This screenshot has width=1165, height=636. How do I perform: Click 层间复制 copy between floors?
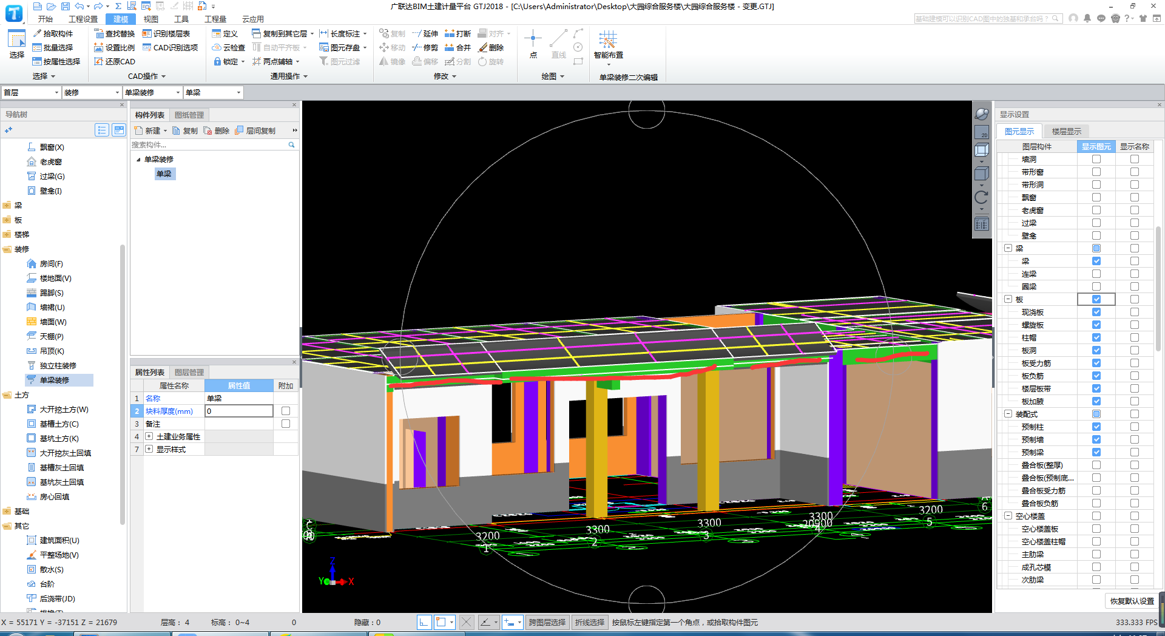tap(255, 130)
